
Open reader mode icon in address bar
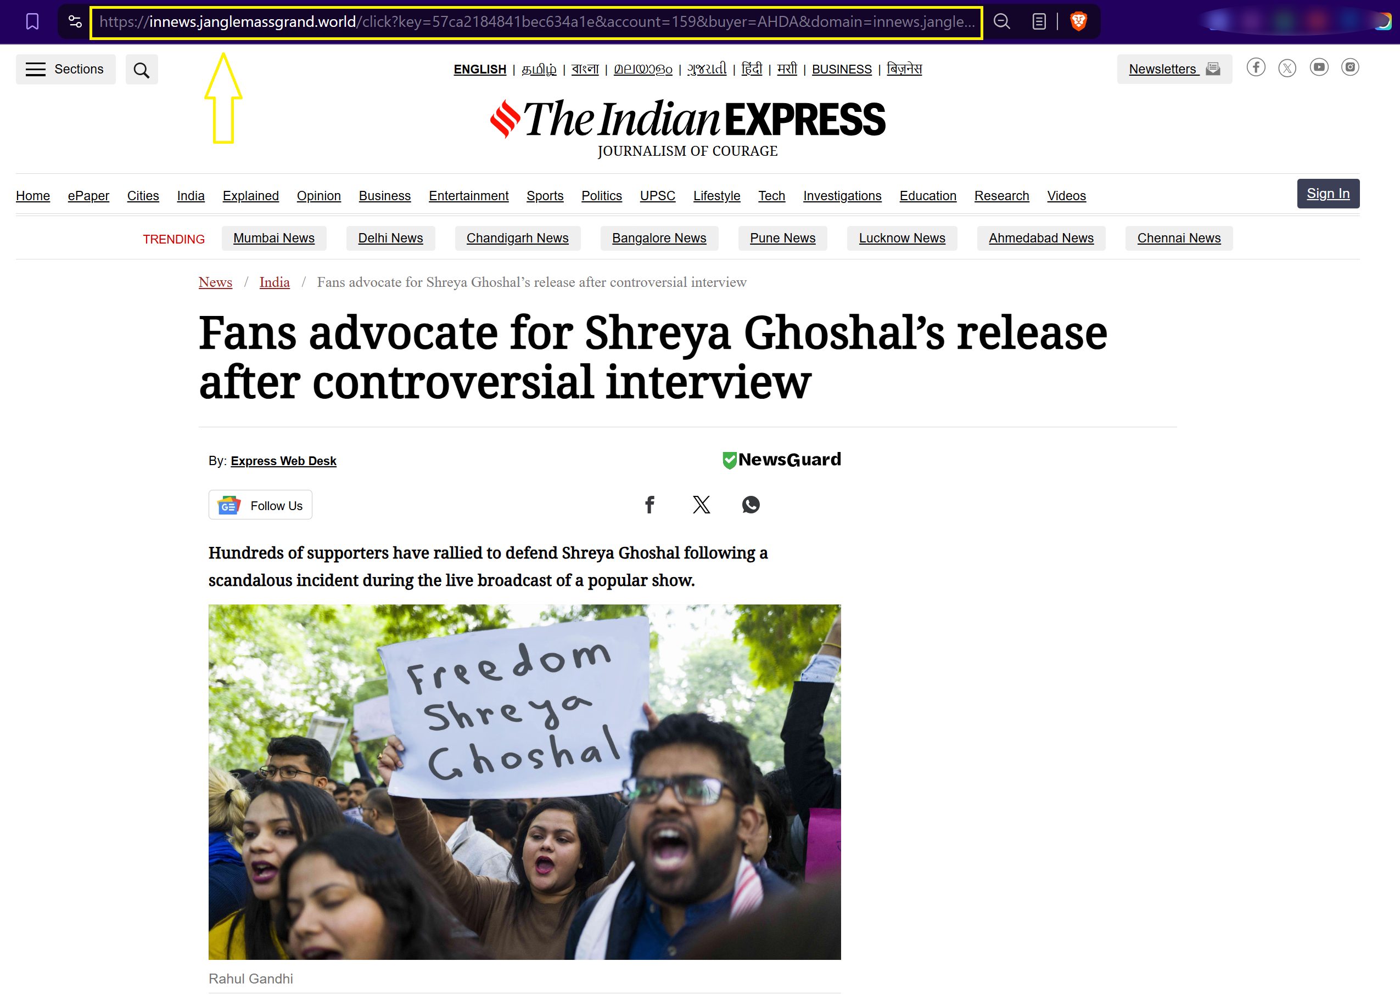coord(1039,22)
